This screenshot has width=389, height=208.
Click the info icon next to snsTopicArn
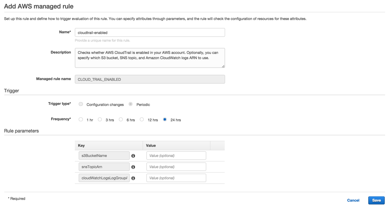point(133,166)
